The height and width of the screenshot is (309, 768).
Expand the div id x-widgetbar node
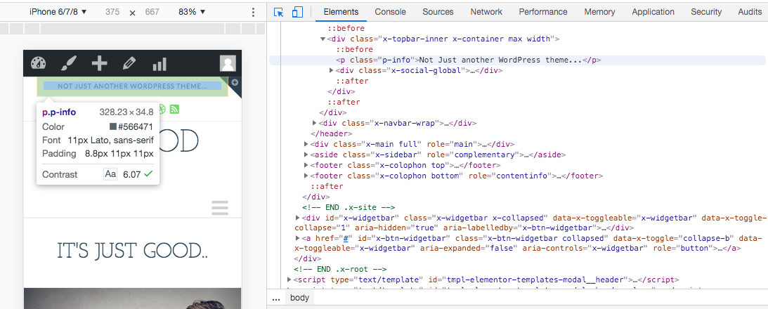298,218
